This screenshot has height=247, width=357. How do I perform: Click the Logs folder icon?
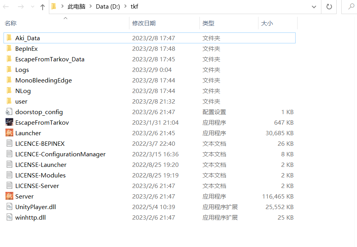tap(9, 70)
